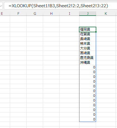The width and height of the screenshot is (117, 128).
Task: Select column G header
Action: click(x=35, y=14)
